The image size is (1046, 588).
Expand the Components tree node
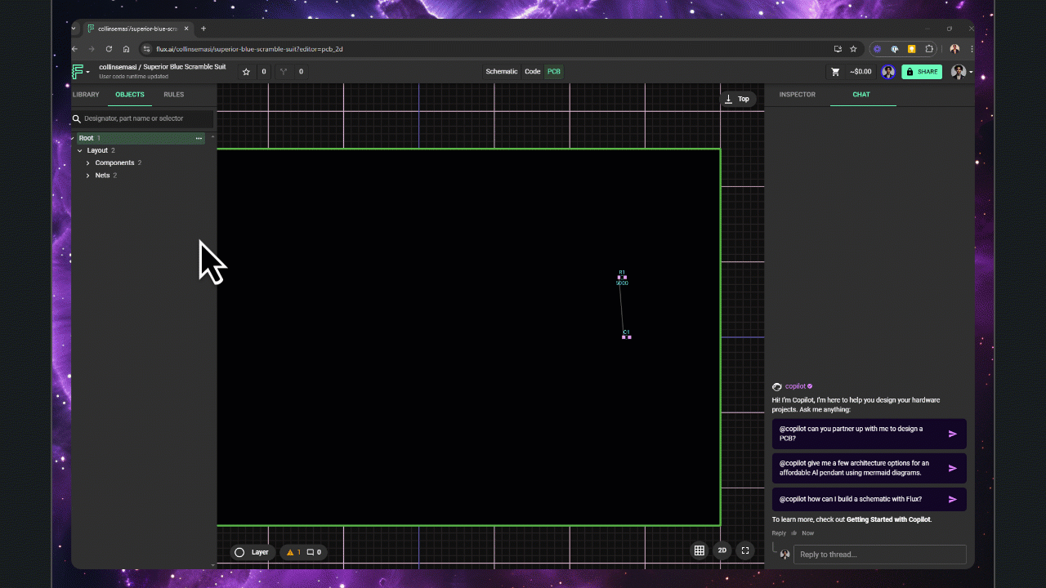(87, 163)
